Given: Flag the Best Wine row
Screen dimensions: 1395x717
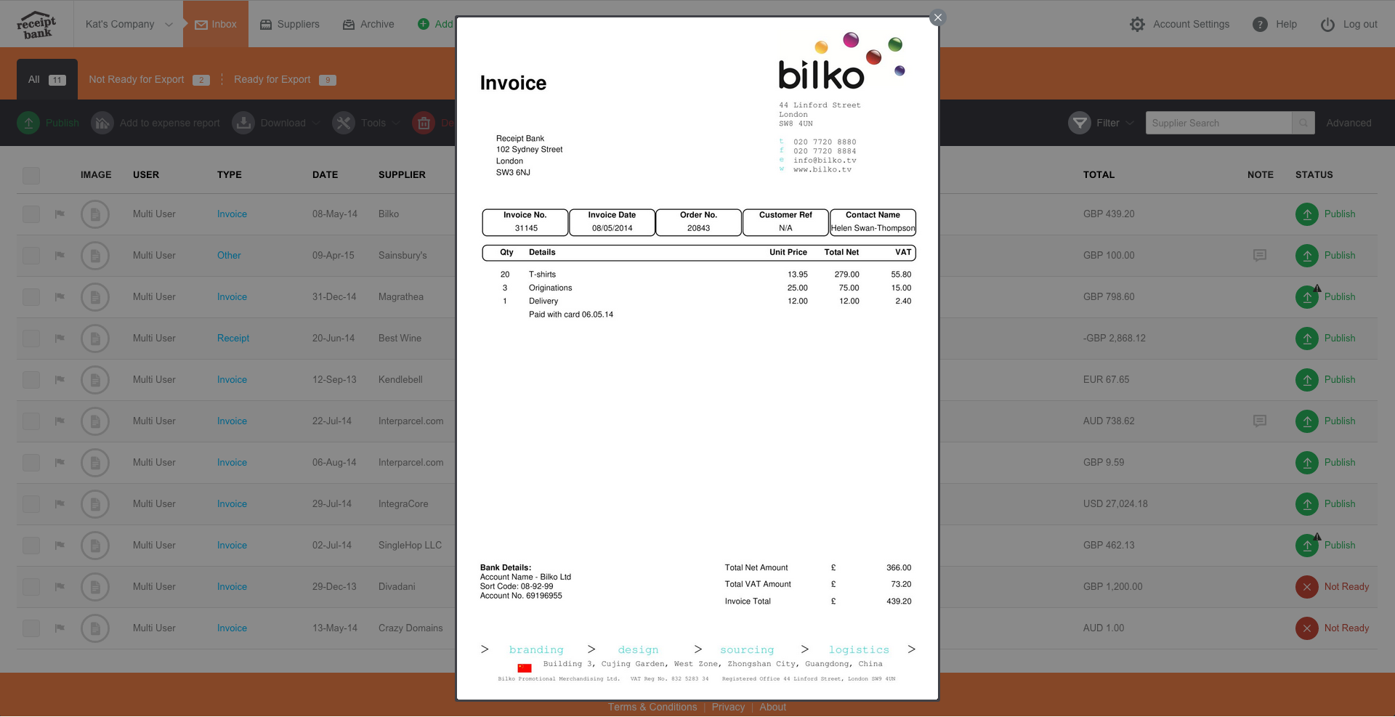Looking at the screenshot, I should tap(60, 339).
